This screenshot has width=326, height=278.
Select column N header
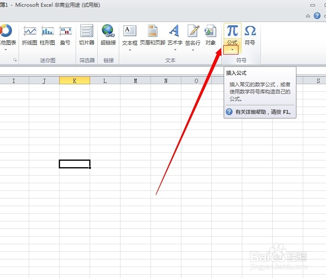[166, 81]
